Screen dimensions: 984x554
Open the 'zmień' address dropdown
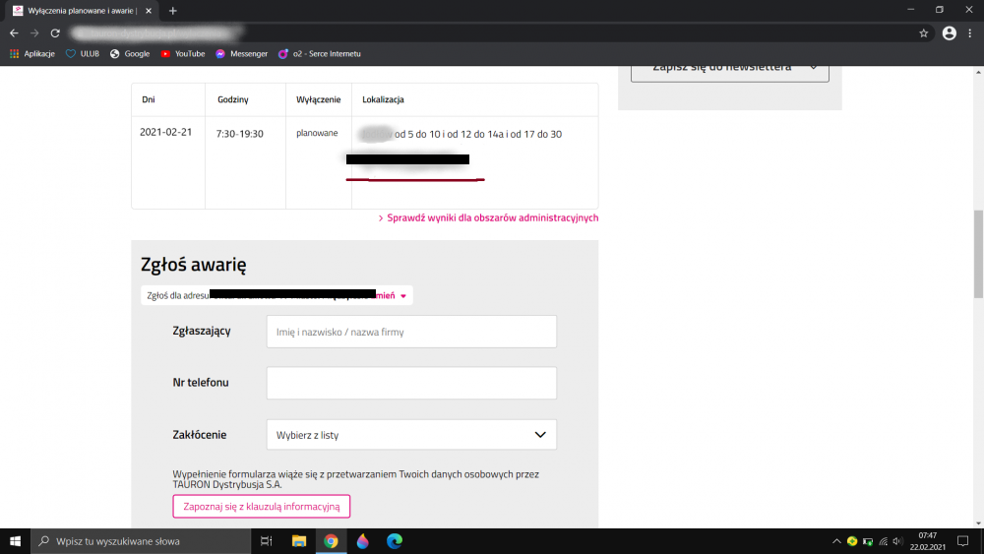pos(394,295)
